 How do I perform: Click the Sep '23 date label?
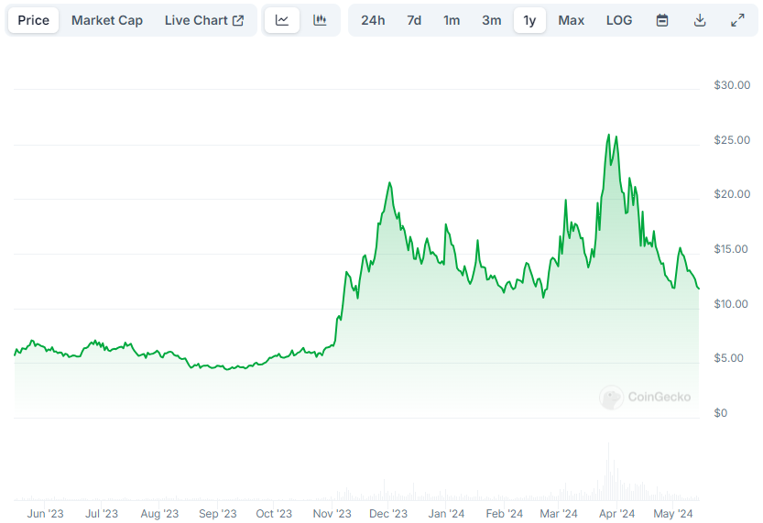pos(217,514)
